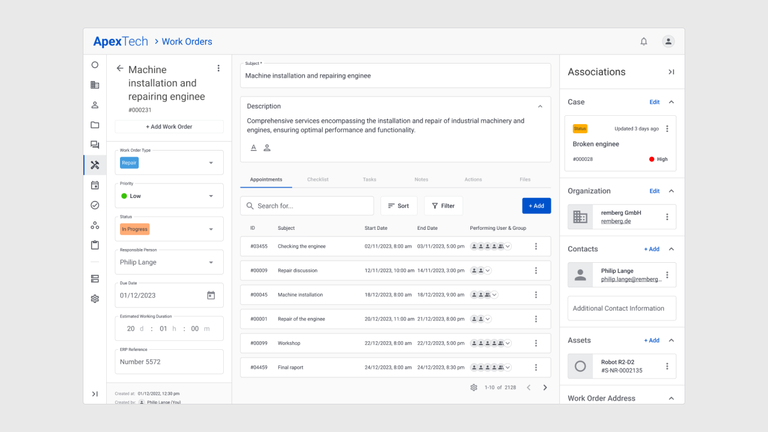This screenshot has height=432, width=768.
Task: Click the + Add Work Order button
Action: [x=169, y=127]
